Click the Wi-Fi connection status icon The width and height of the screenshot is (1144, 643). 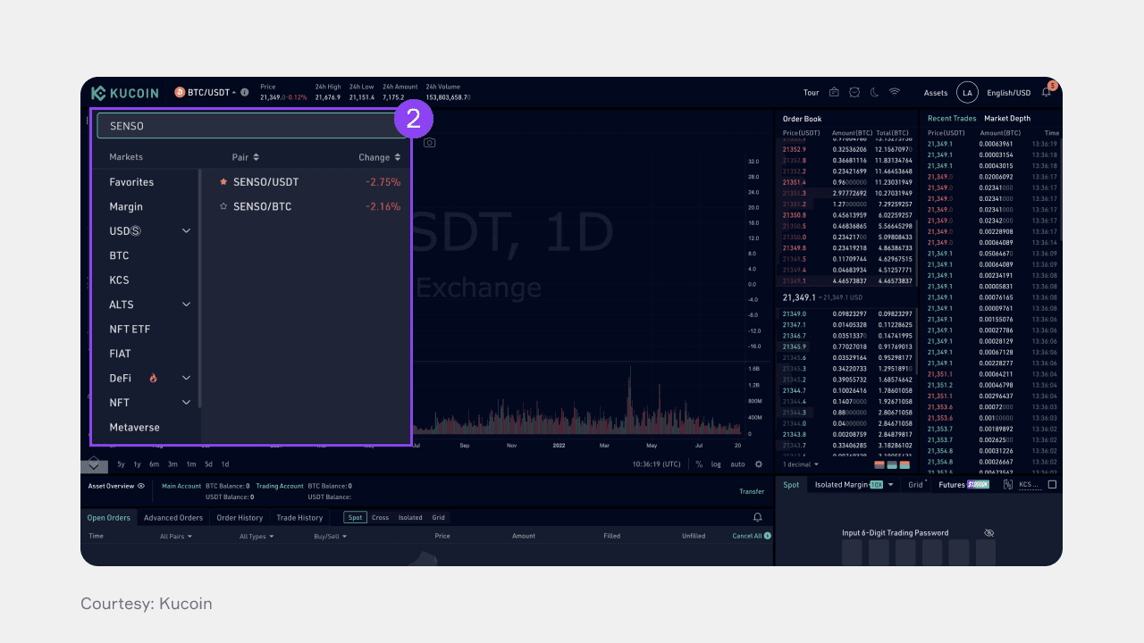[x=894, y=92]
